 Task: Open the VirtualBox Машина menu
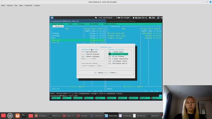(10, 6)
